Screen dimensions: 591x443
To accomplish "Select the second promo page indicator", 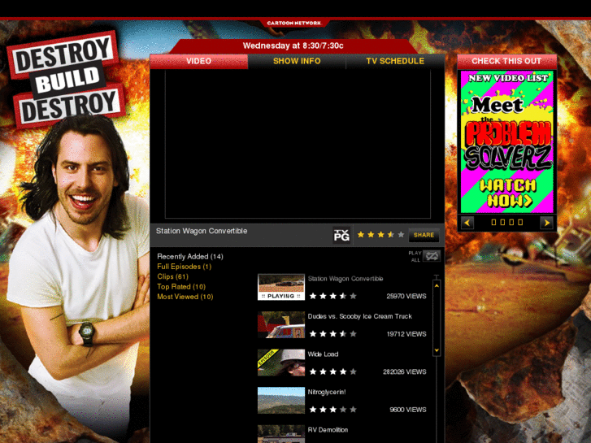I will [x=502, y=223].
